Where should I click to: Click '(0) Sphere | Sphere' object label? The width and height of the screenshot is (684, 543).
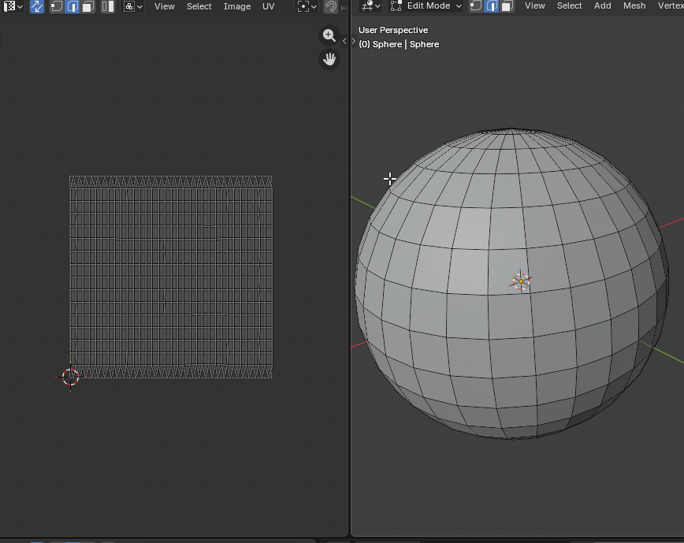399,44
